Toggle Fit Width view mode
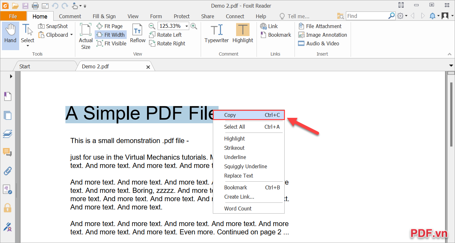 click(111, 35)
